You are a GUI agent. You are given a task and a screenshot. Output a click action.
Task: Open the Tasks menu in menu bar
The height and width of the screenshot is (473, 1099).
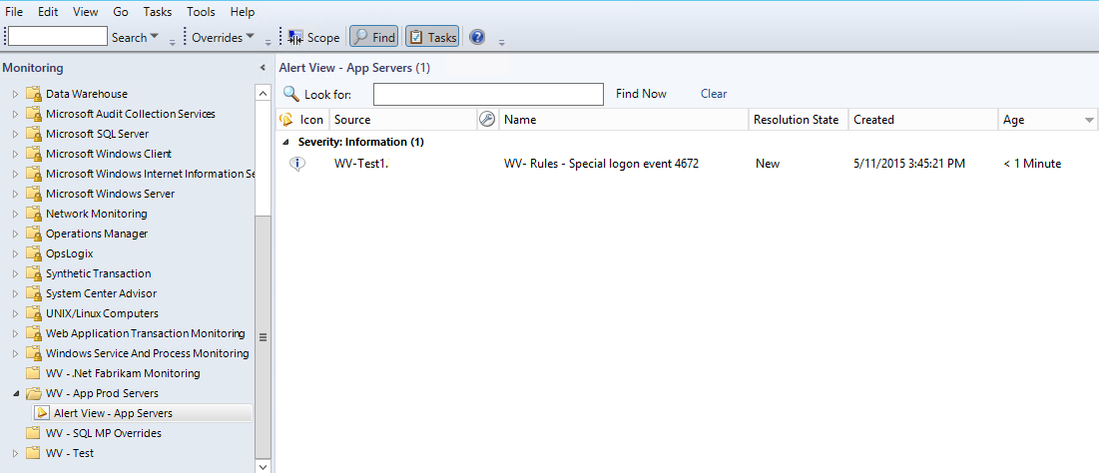click(157, 12)
